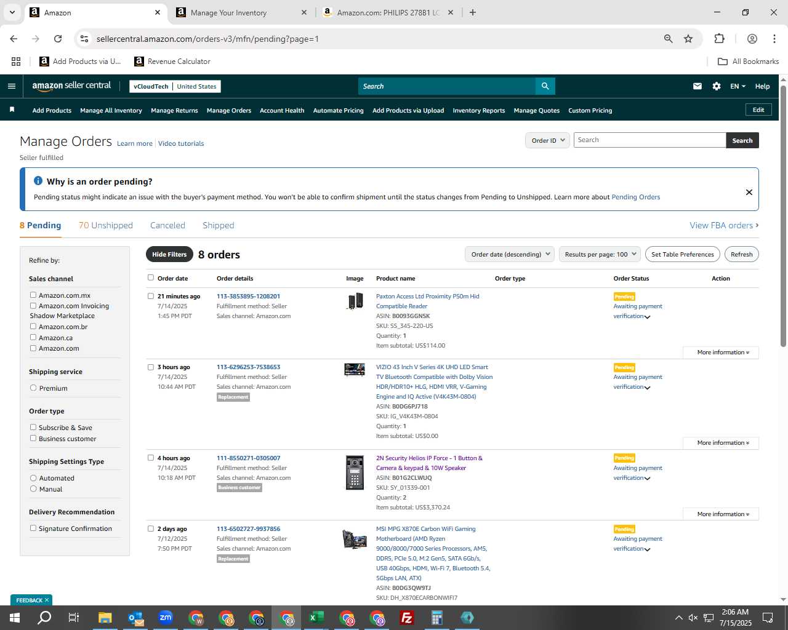The width and height of the screenshot is (788, 630).
Task: Click the blue info icon in banner
Action: click(38, 181)
